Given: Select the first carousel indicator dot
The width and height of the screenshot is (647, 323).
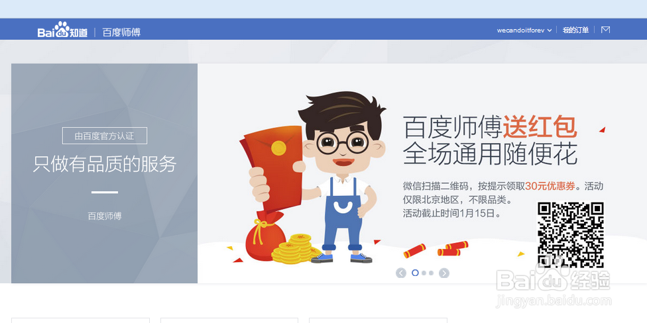Looking at the screenshot, I should pyautogui.click(x=416, y=273).
